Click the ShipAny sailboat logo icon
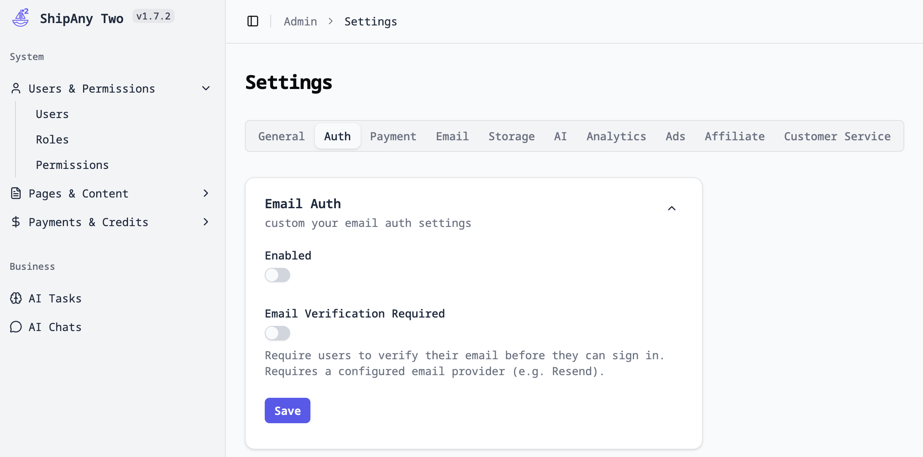 coord(21,18)
